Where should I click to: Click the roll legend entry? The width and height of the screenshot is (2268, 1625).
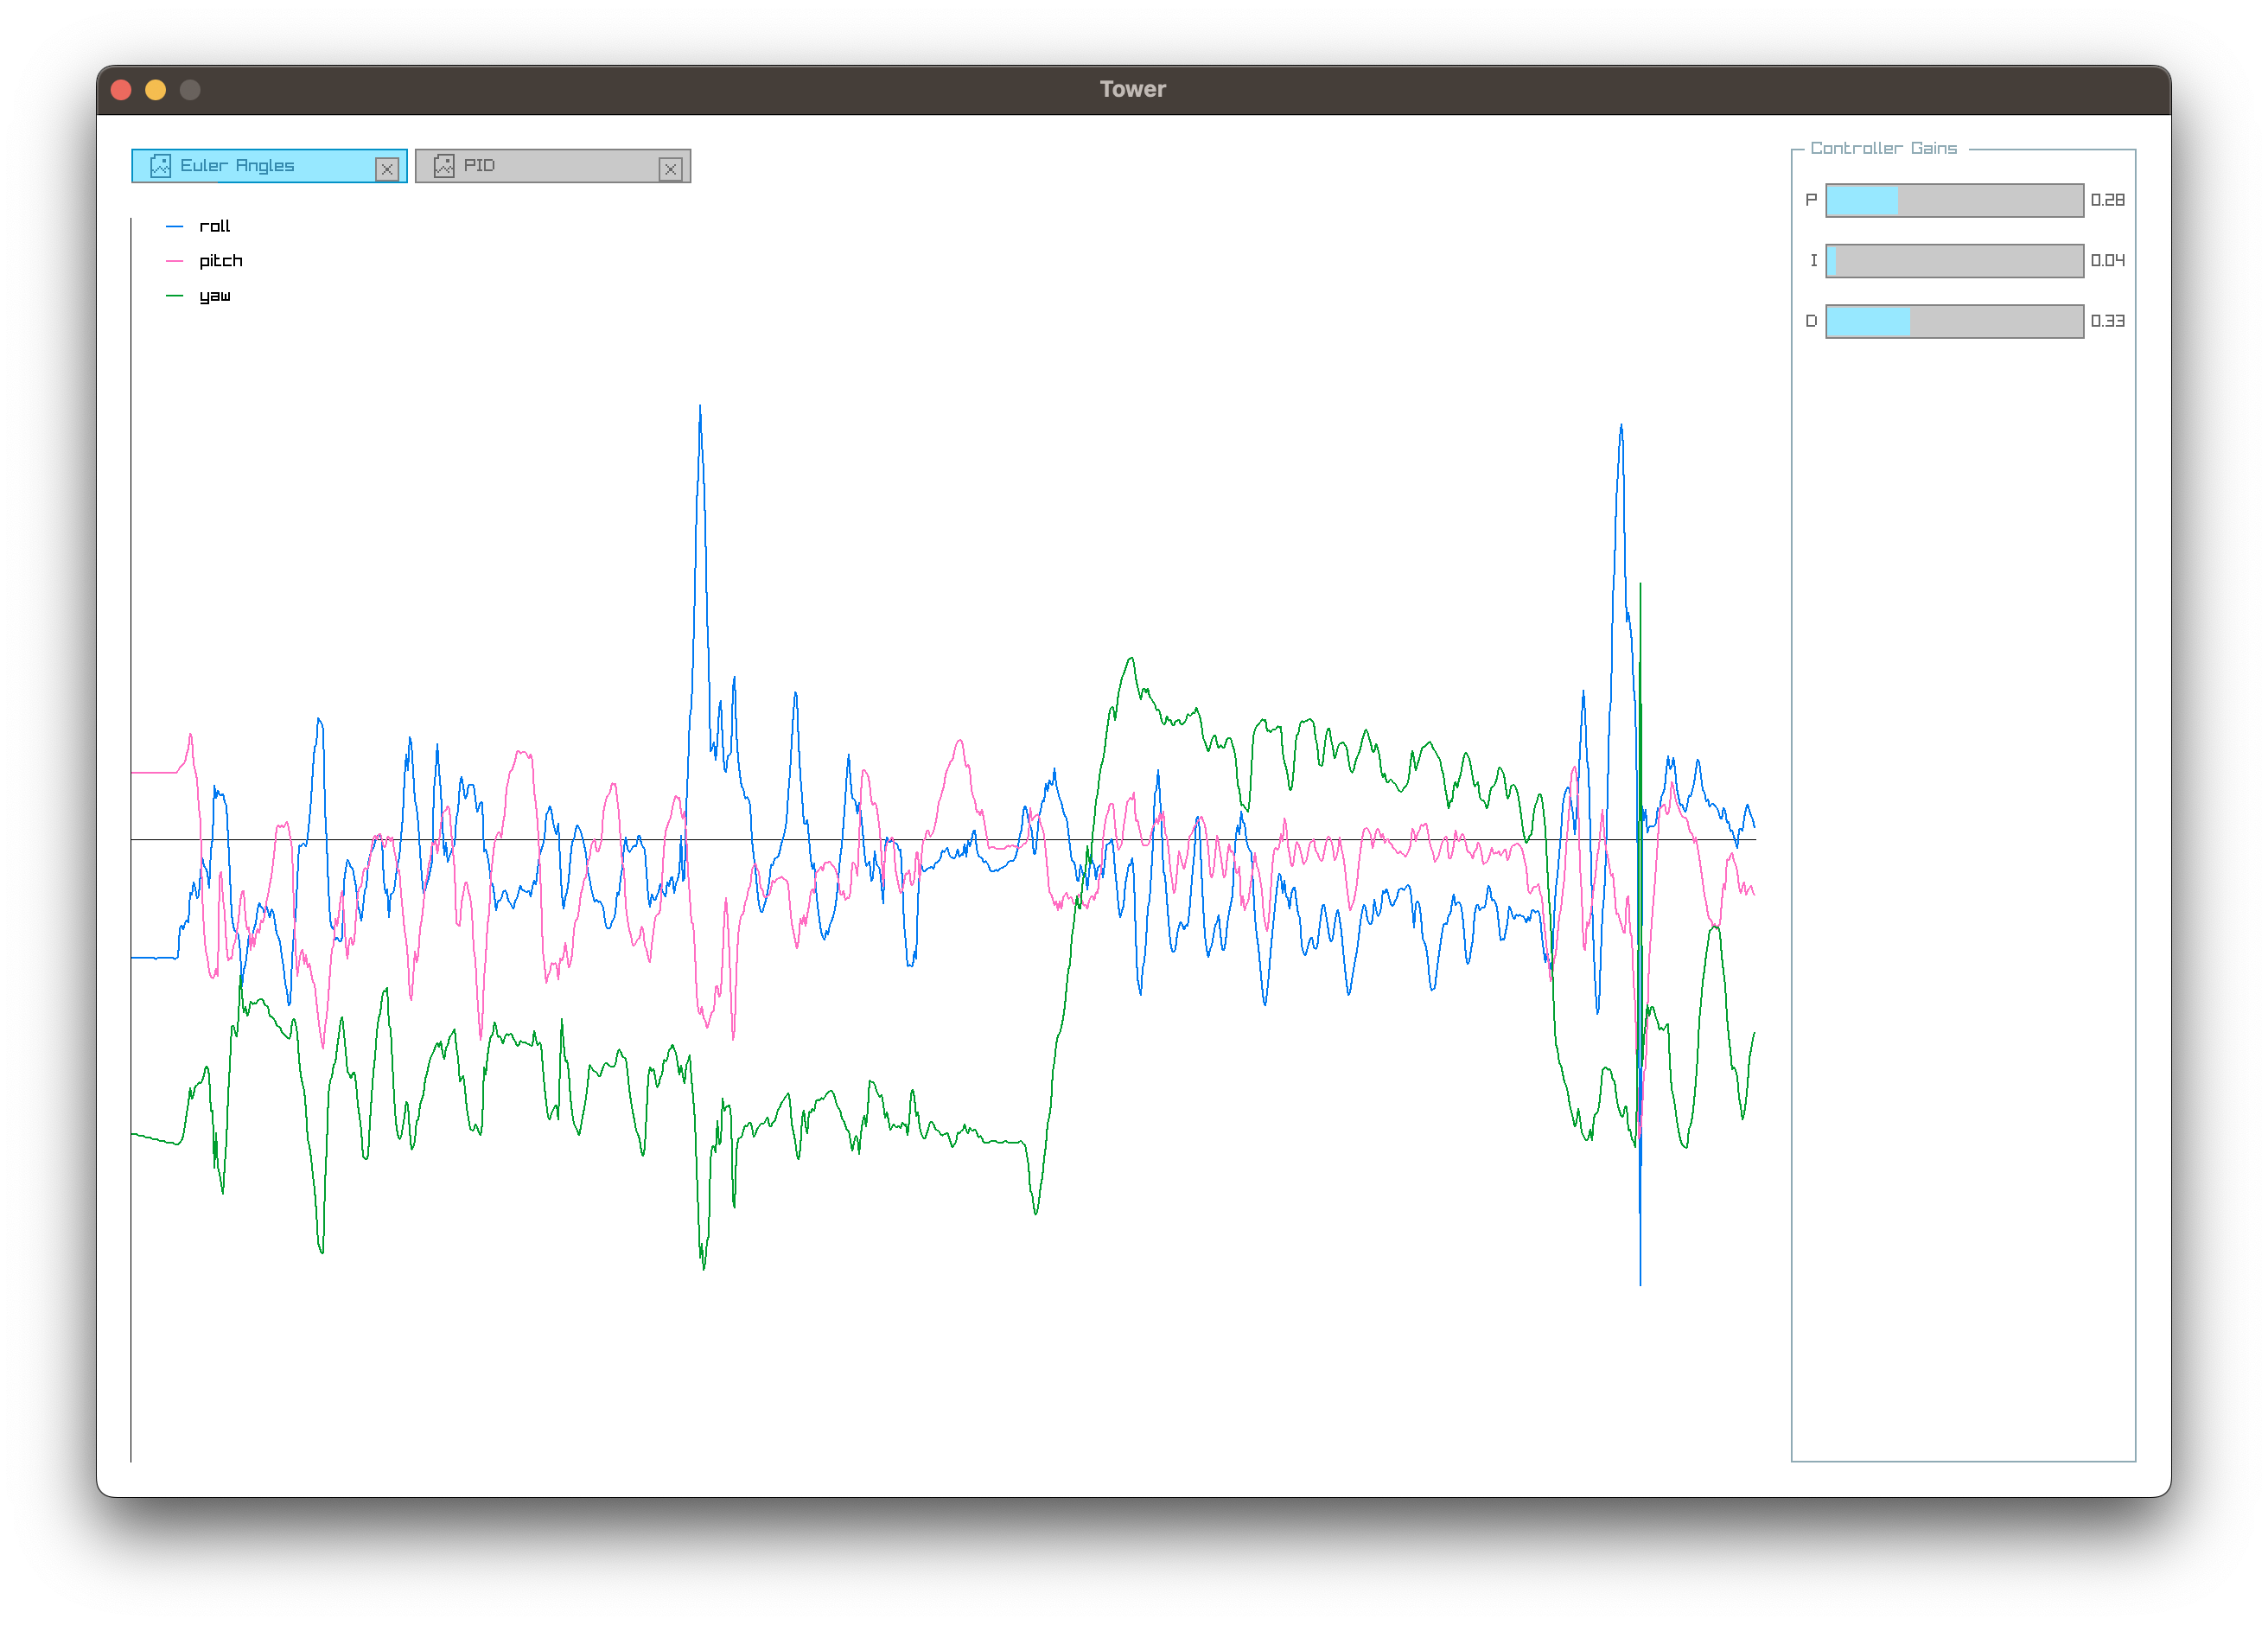pos(198,226)
